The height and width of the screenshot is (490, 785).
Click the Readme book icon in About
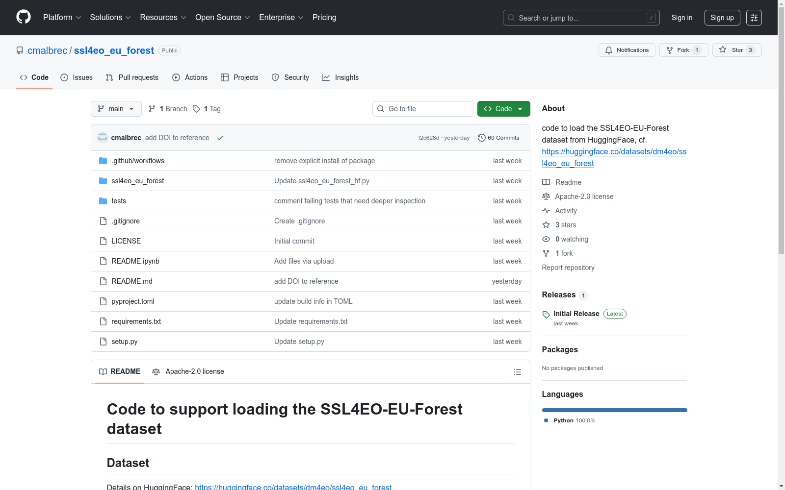[546, 182]
